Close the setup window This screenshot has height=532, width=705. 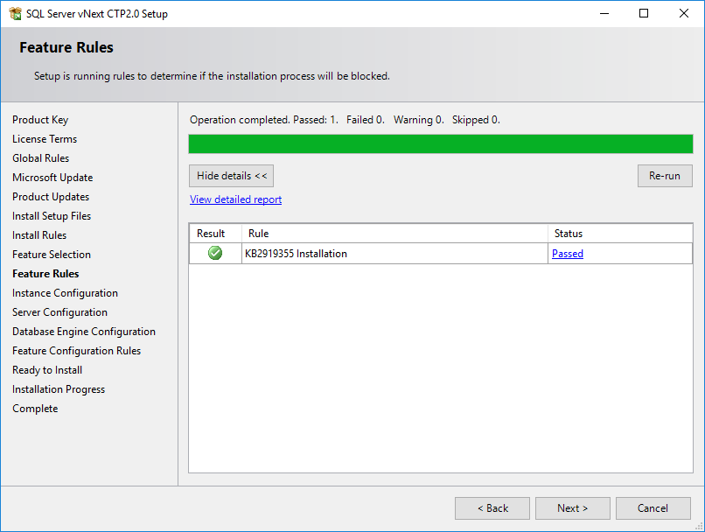point(684,13)
